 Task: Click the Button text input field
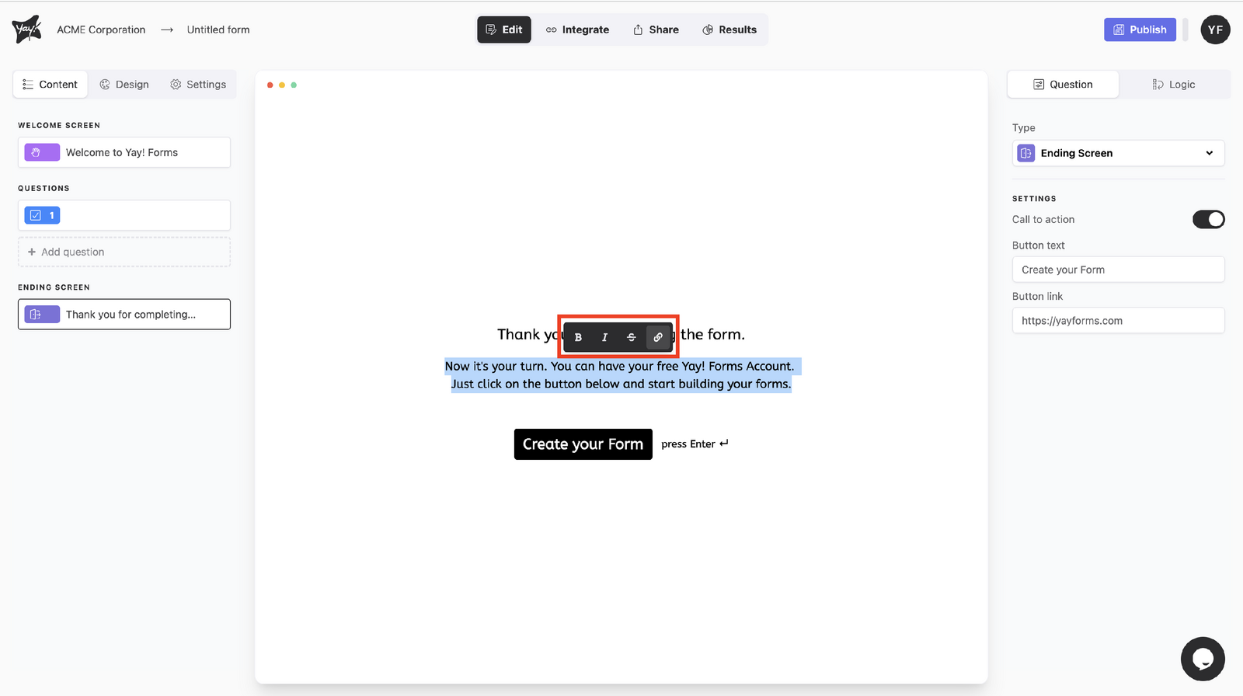point(1118,270)
